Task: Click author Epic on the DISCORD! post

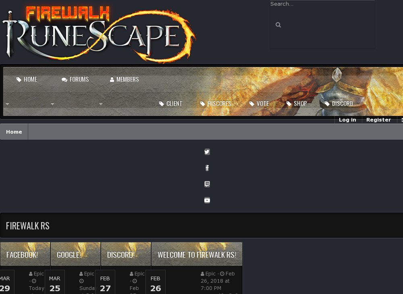Action: pyautogui.click(x=139, y=274)
